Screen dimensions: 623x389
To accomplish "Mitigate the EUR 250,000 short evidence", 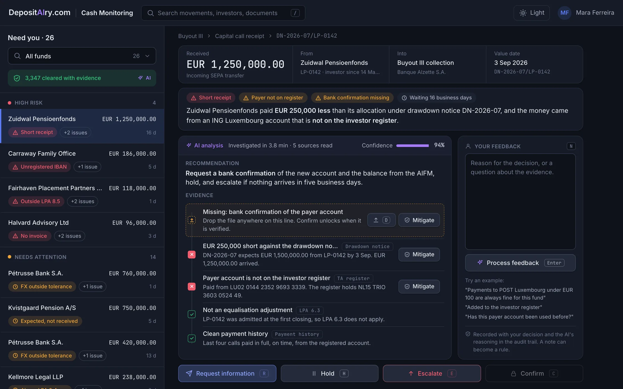I will (419, 255).
